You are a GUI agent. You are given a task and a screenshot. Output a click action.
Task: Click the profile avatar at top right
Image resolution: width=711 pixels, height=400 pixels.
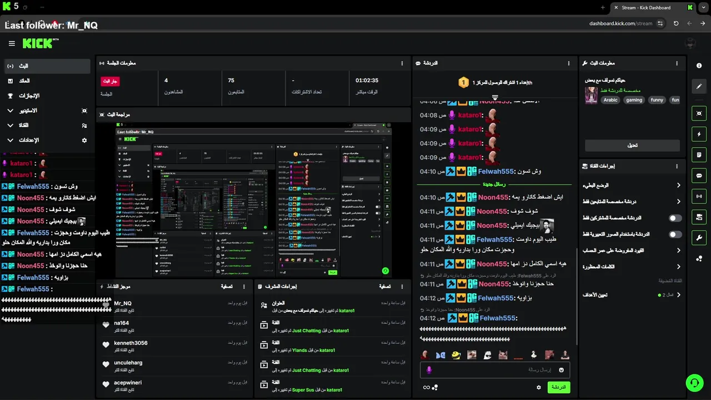tap(690, 43)
